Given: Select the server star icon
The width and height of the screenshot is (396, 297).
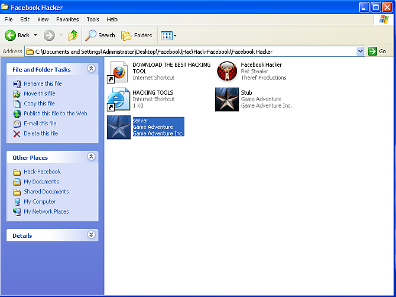Looking at the screenshot, I should 119,127.
